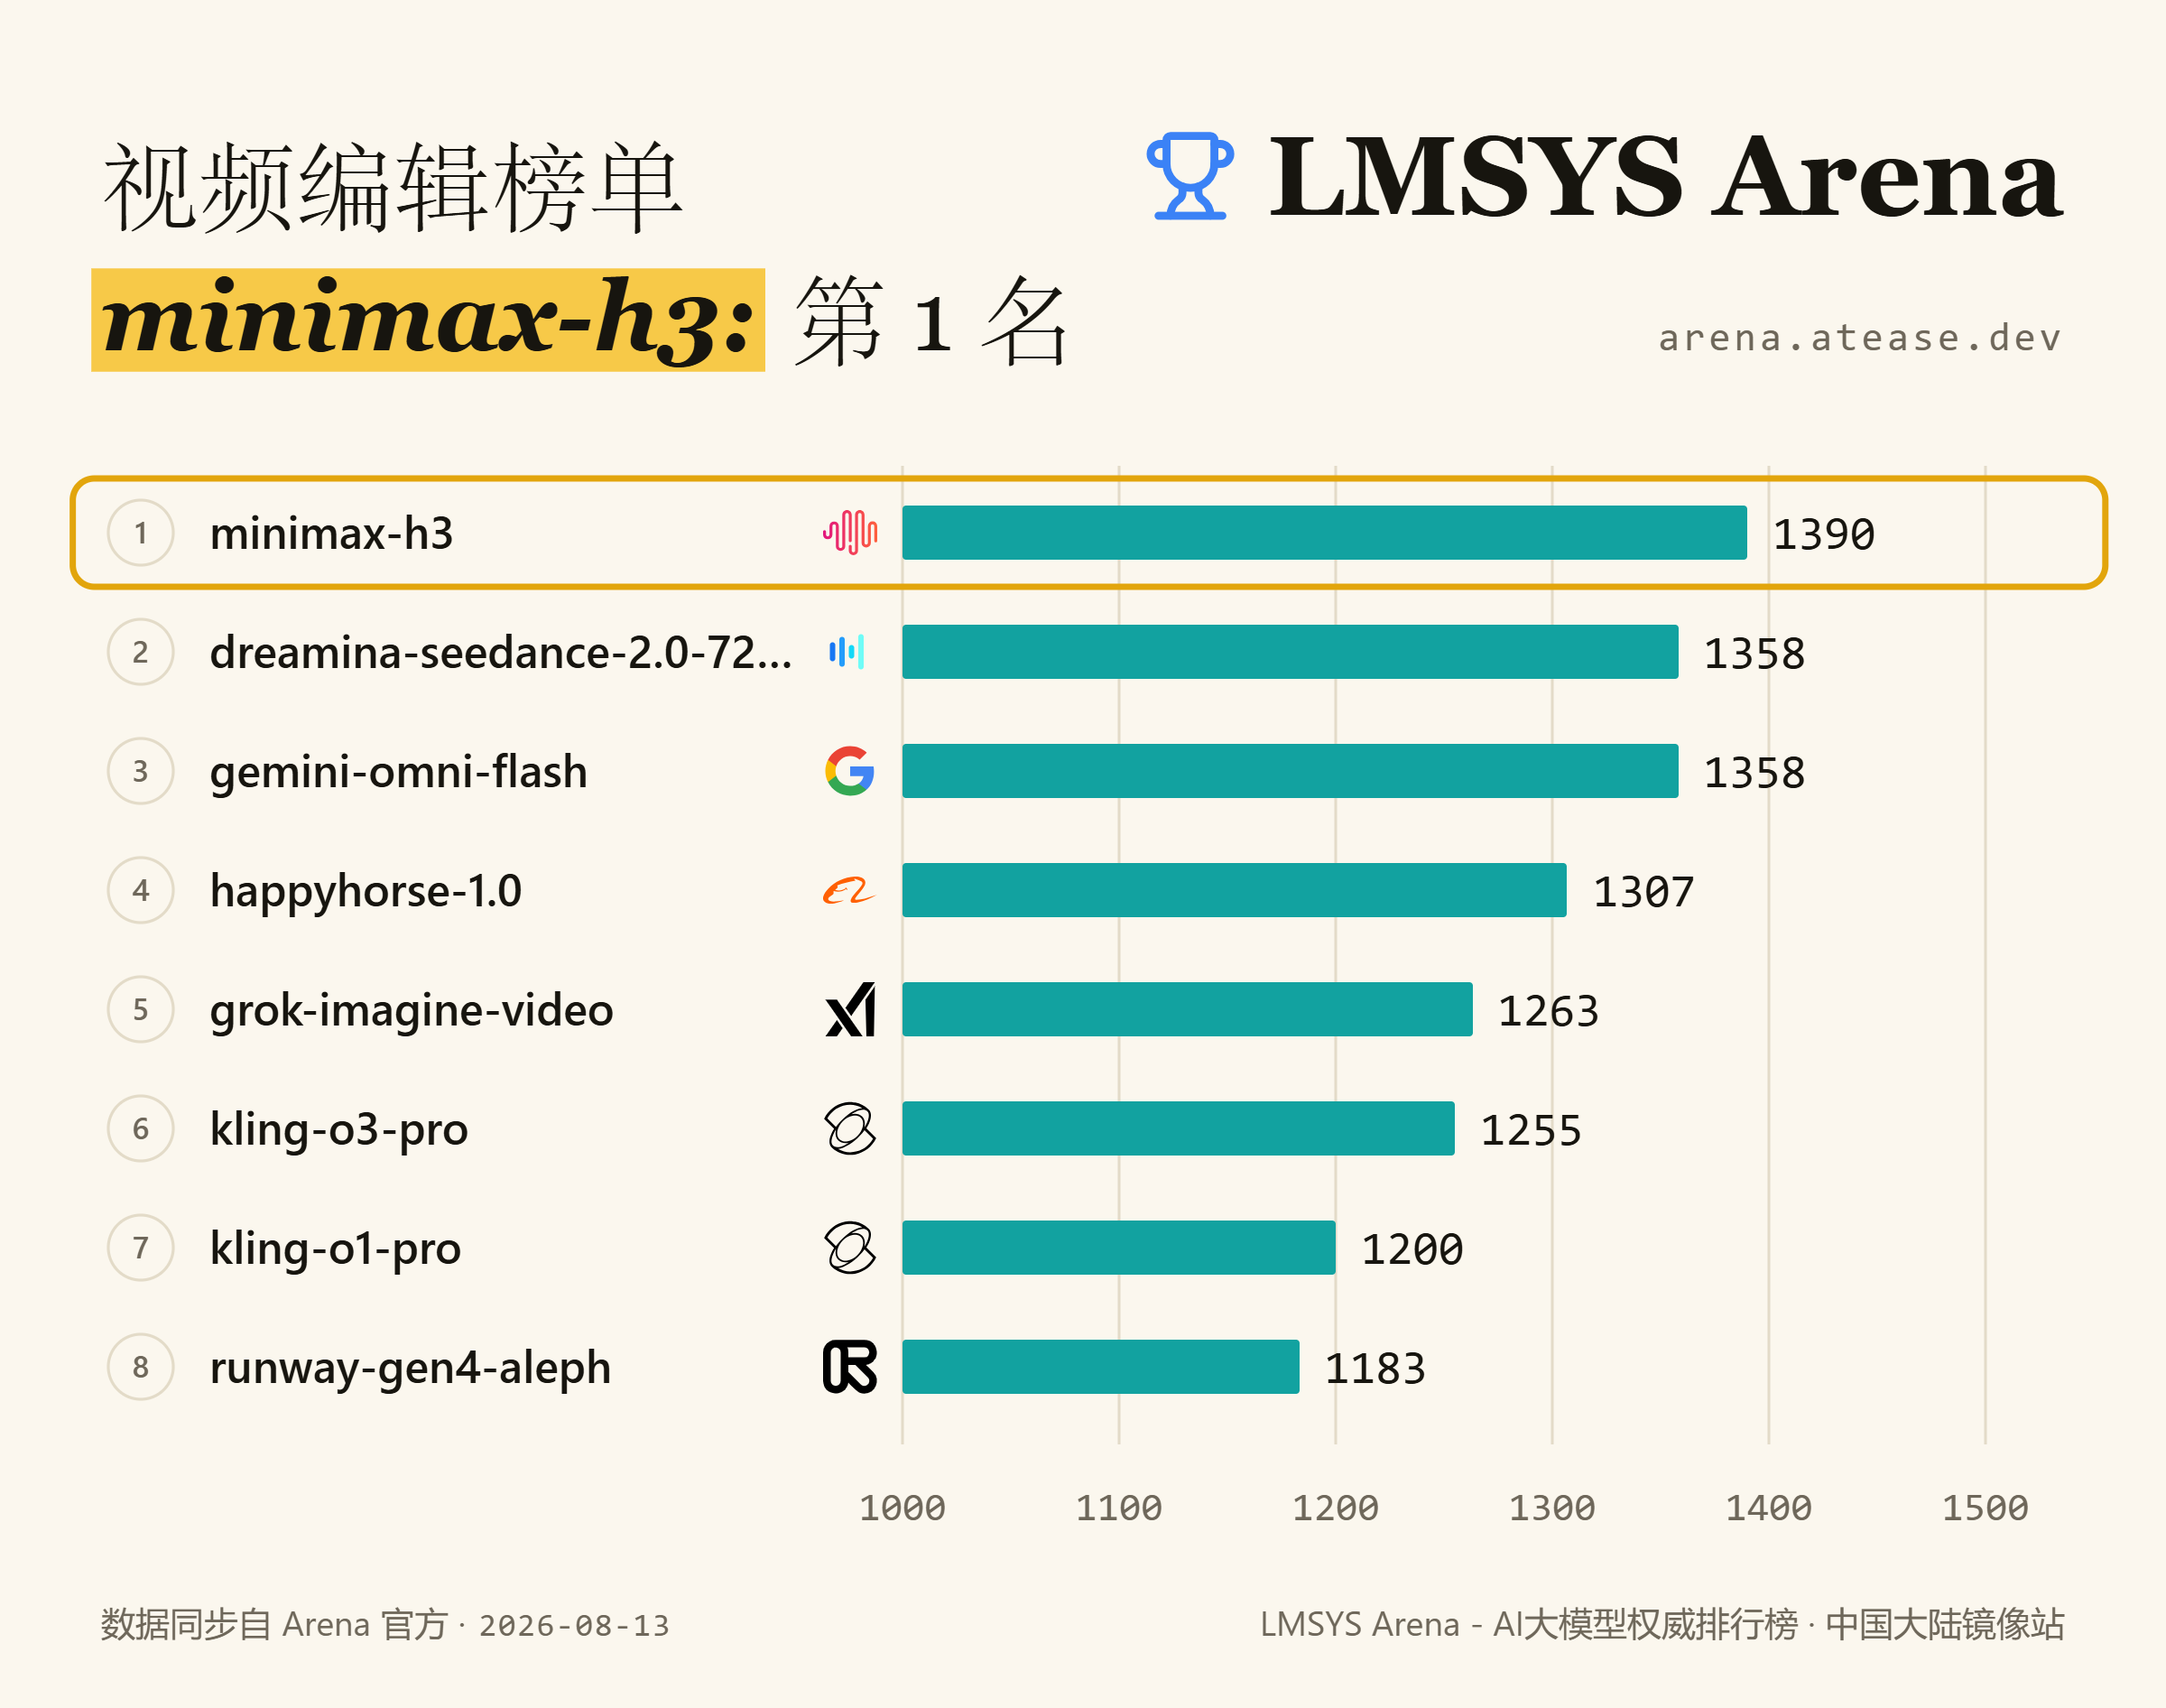Select the kling-o1-pro model name

336,1248
